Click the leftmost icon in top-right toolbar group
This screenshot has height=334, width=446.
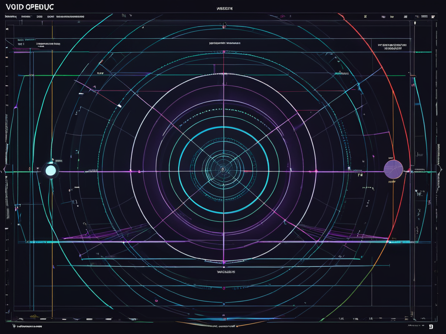(x=365, y=17)
